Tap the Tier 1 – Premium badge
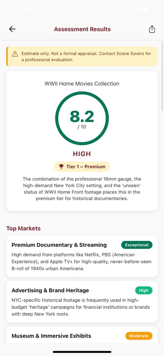This screenshot has width=164, height=356. coord(82,167)
